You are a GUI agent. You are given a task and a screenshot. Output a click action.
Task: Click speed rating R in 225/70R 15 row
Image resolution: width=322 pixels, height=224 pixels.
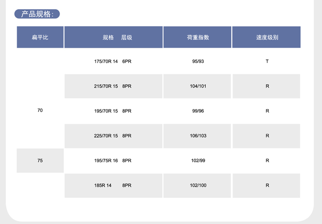266,136
